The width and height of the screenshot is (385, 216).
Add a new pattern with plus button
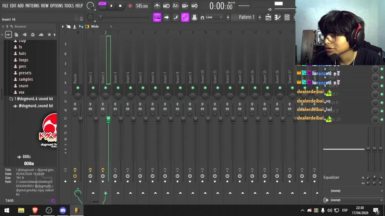click(260, 17)
